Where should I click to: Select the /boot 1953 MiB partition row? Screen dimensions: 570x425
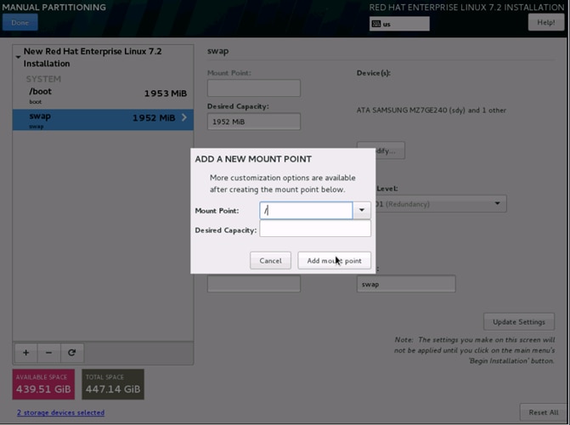tap(103, 96)
